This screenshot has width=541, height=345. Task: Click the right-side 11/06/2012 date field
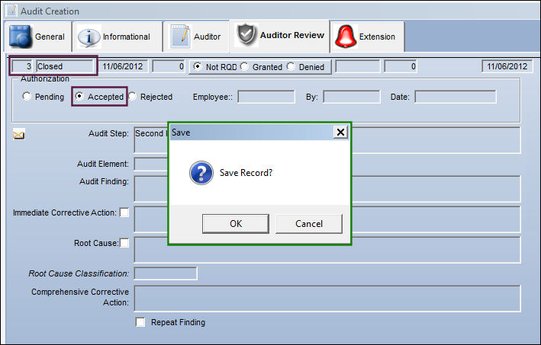pos(507,66)
